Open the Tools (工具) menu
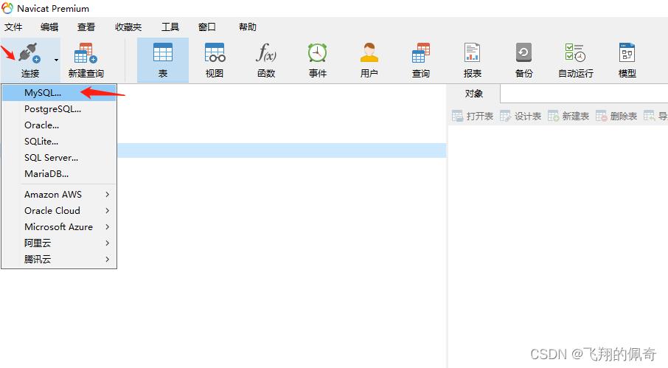The image size is (668, 368). point(170,27)
